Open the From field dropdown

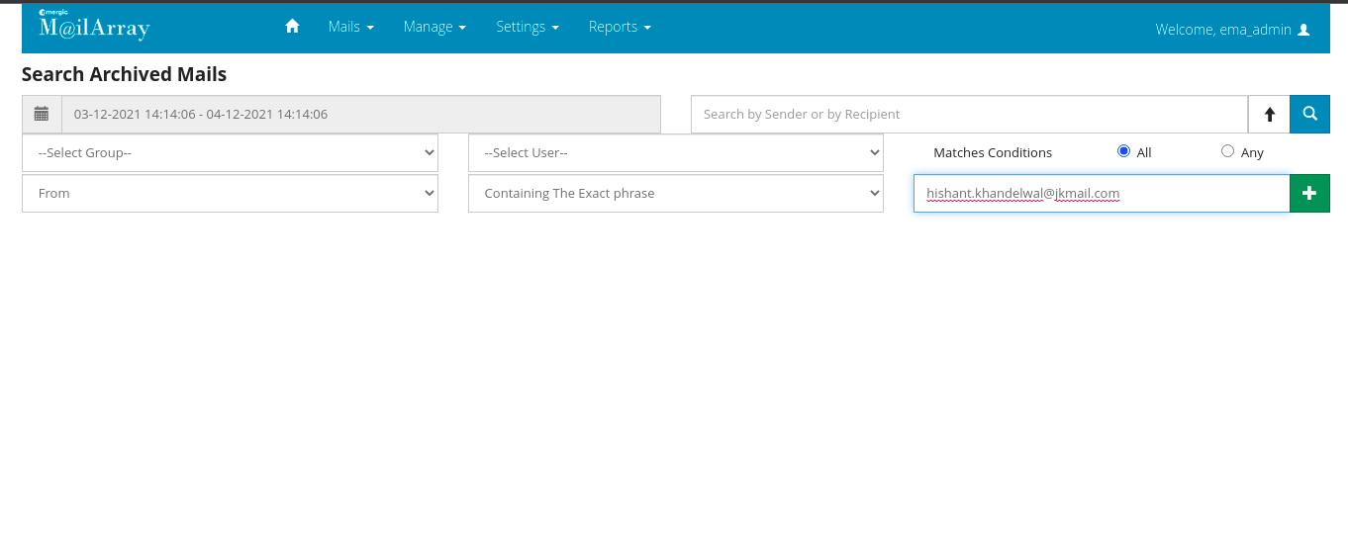[230, 193]
